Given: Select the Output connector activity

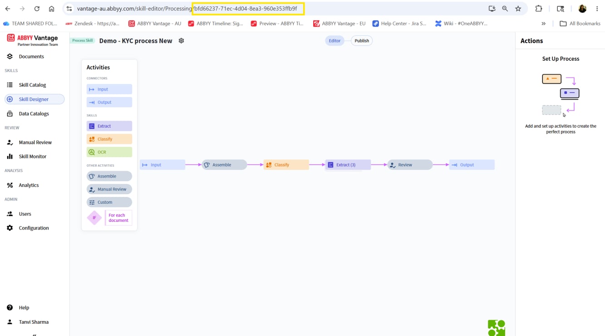Looking at the screenshot, I should click(109, 102).
